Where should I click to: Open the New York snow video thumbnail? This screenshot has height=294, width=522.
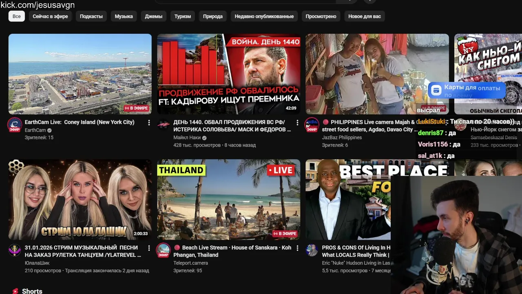(488, 74)
